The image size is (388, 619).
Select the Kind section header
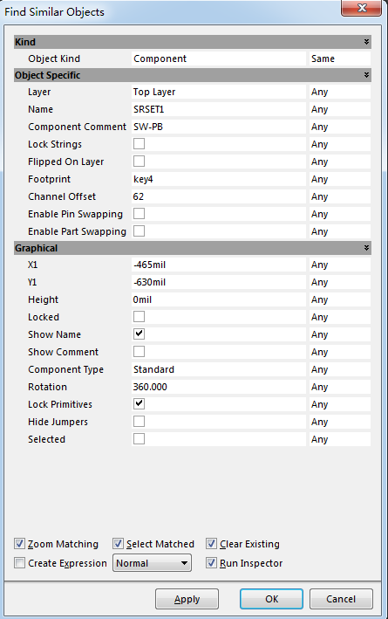[193, 42]
